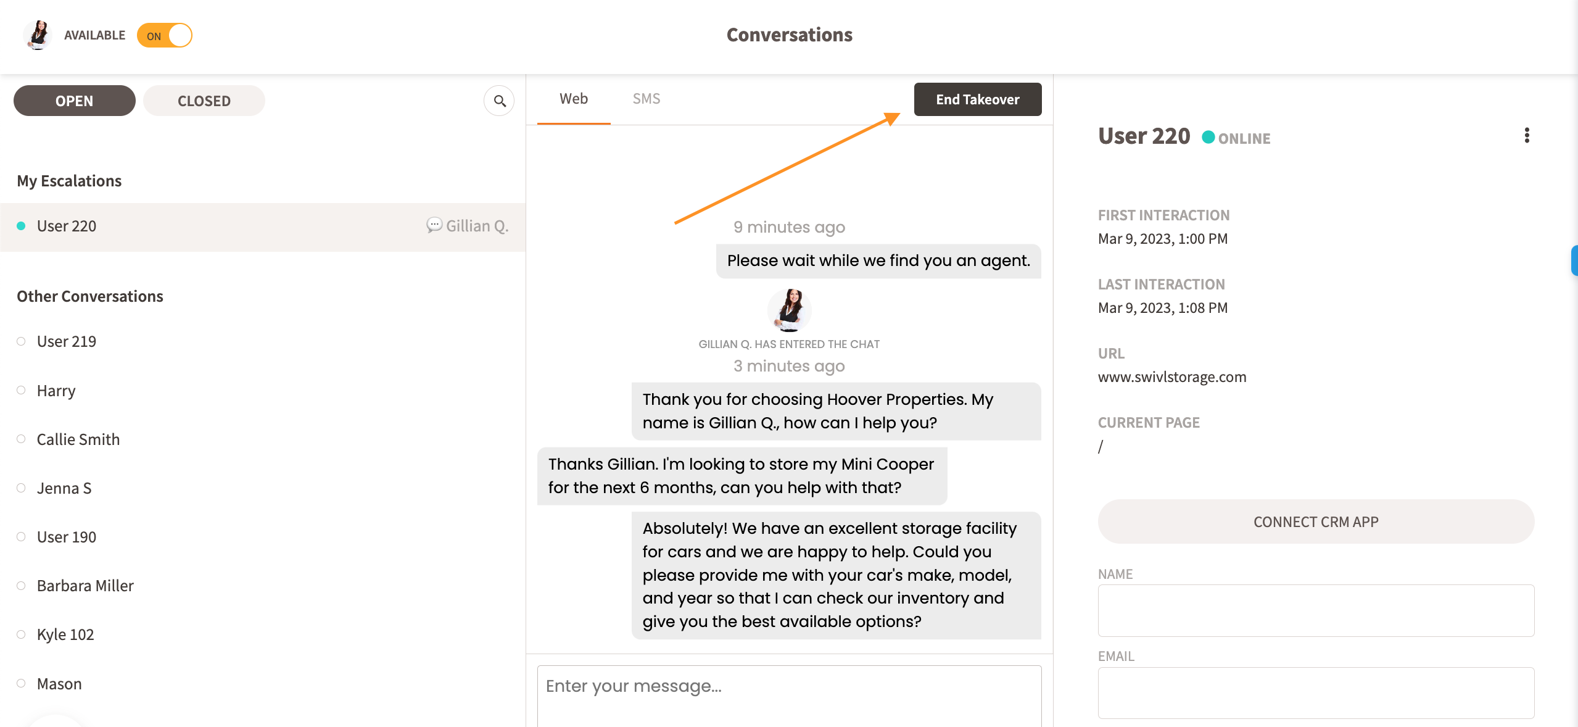Click the search magnifier icon
Screen dimensions: 1578x727
click(x=499, y=101)
